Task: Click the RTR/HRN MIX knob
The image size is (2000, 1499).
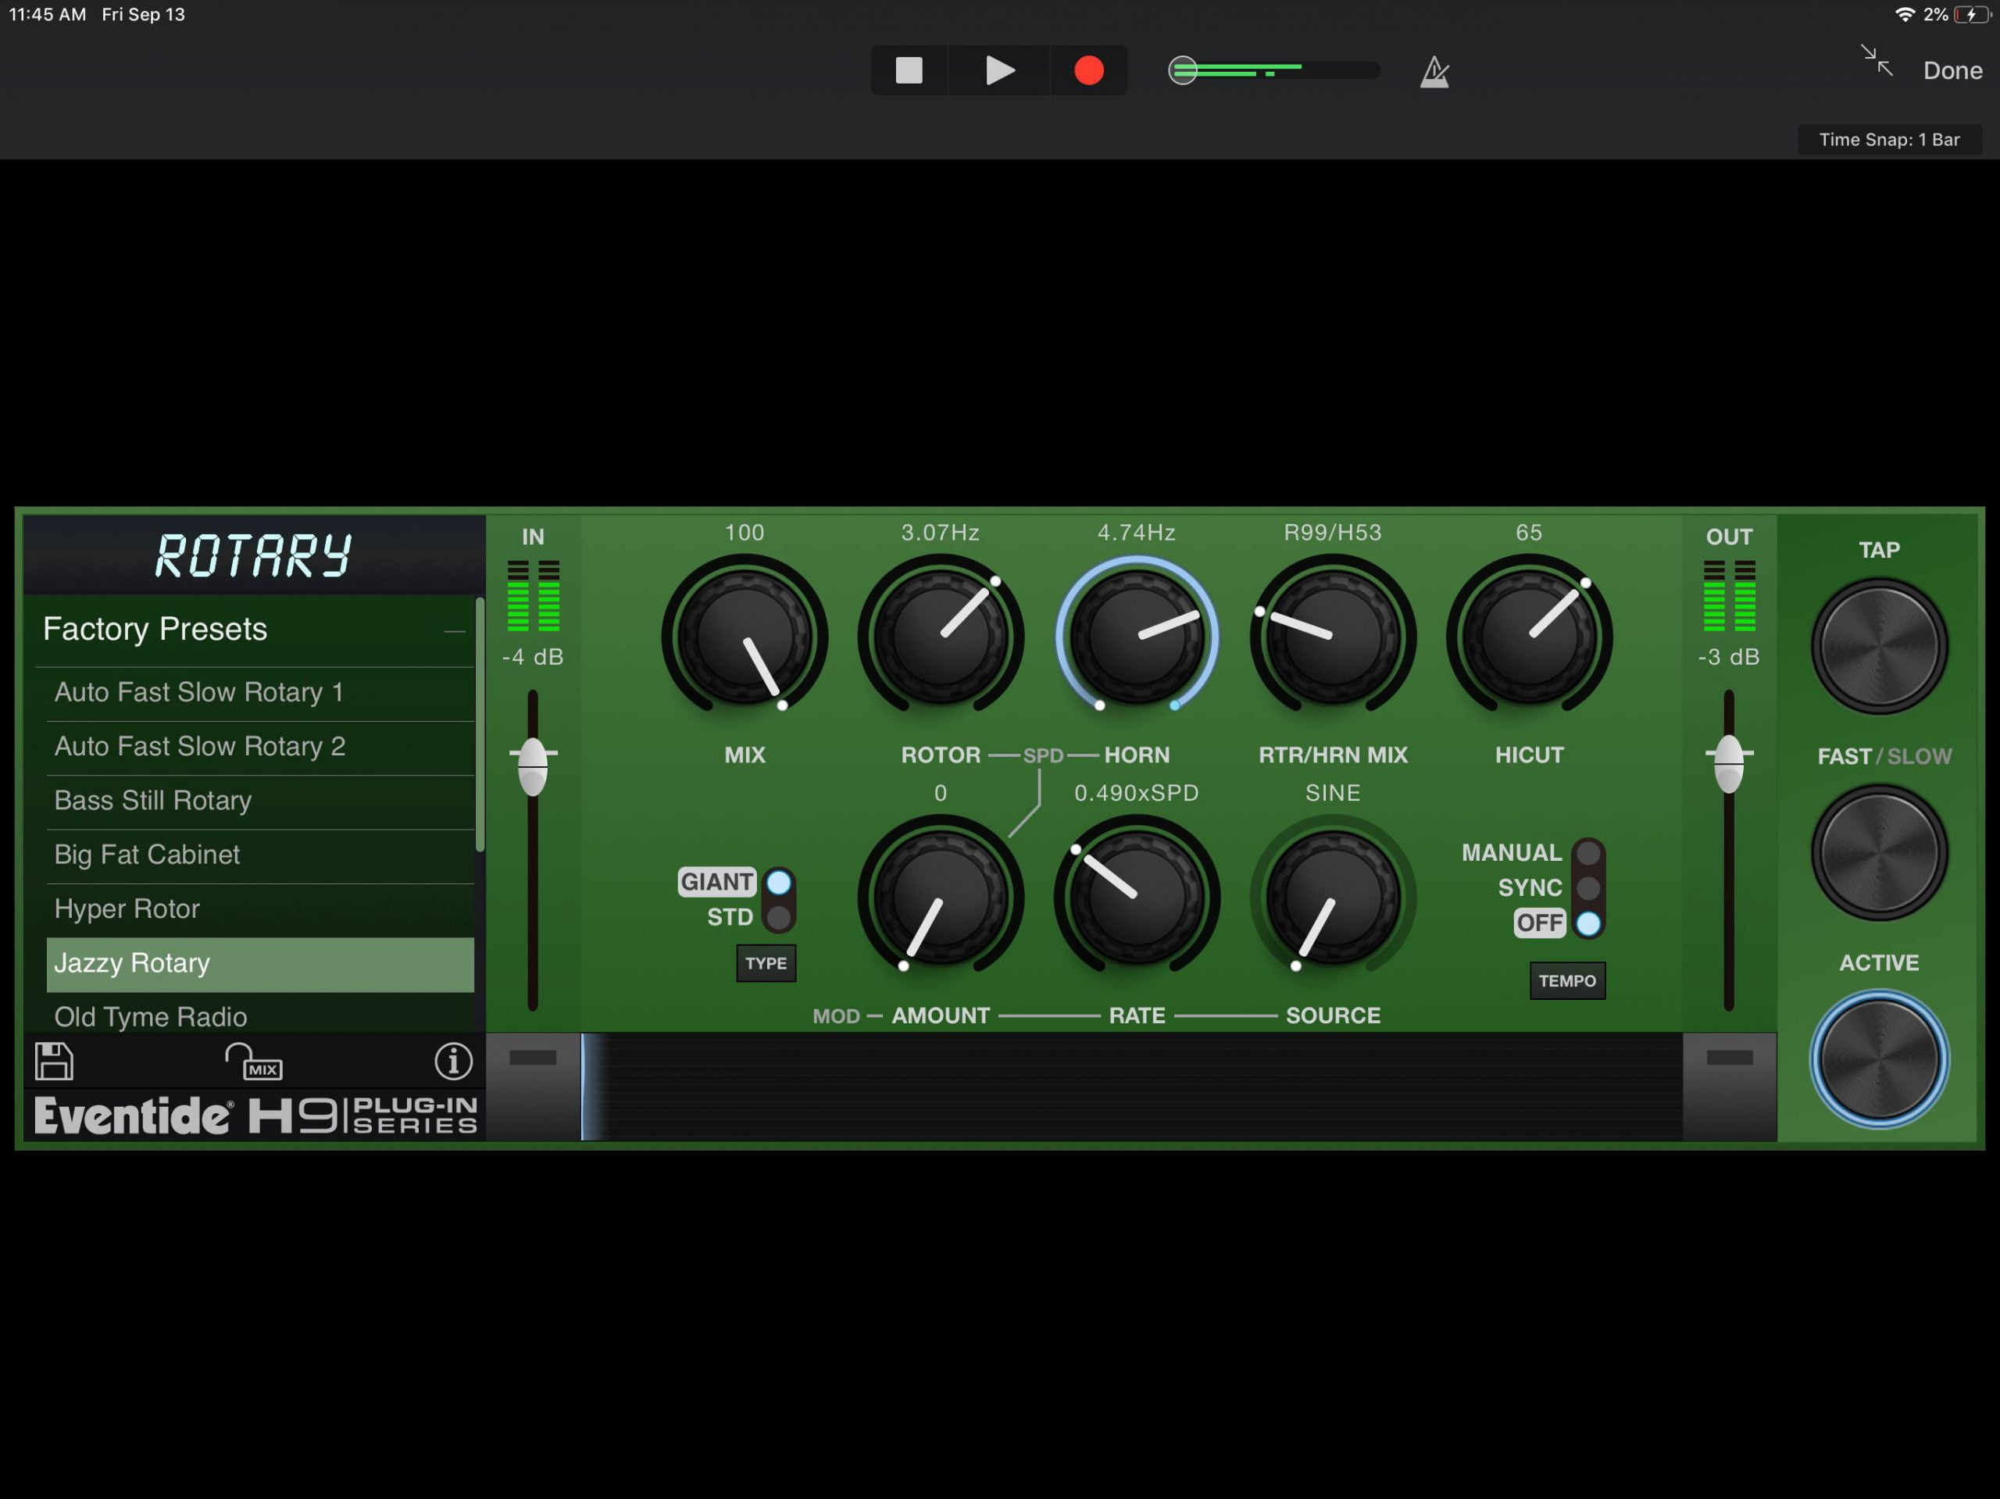Action: click(1333, 637)
